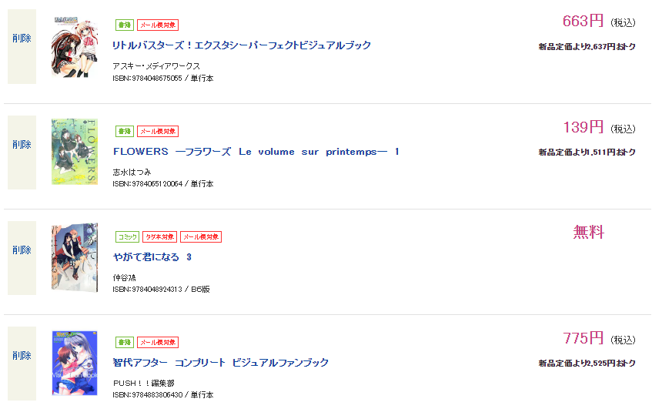Click 削除 for リトルバスターズ visual book
Screen dimensions: 652x419
click(22, 39)
